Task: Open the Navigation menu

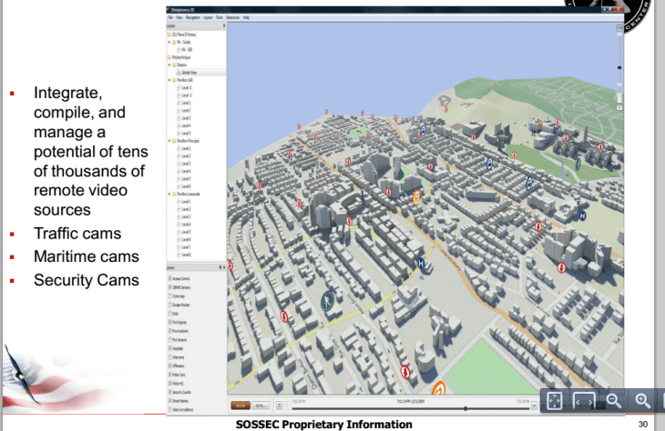Action: tap(194, 17)
